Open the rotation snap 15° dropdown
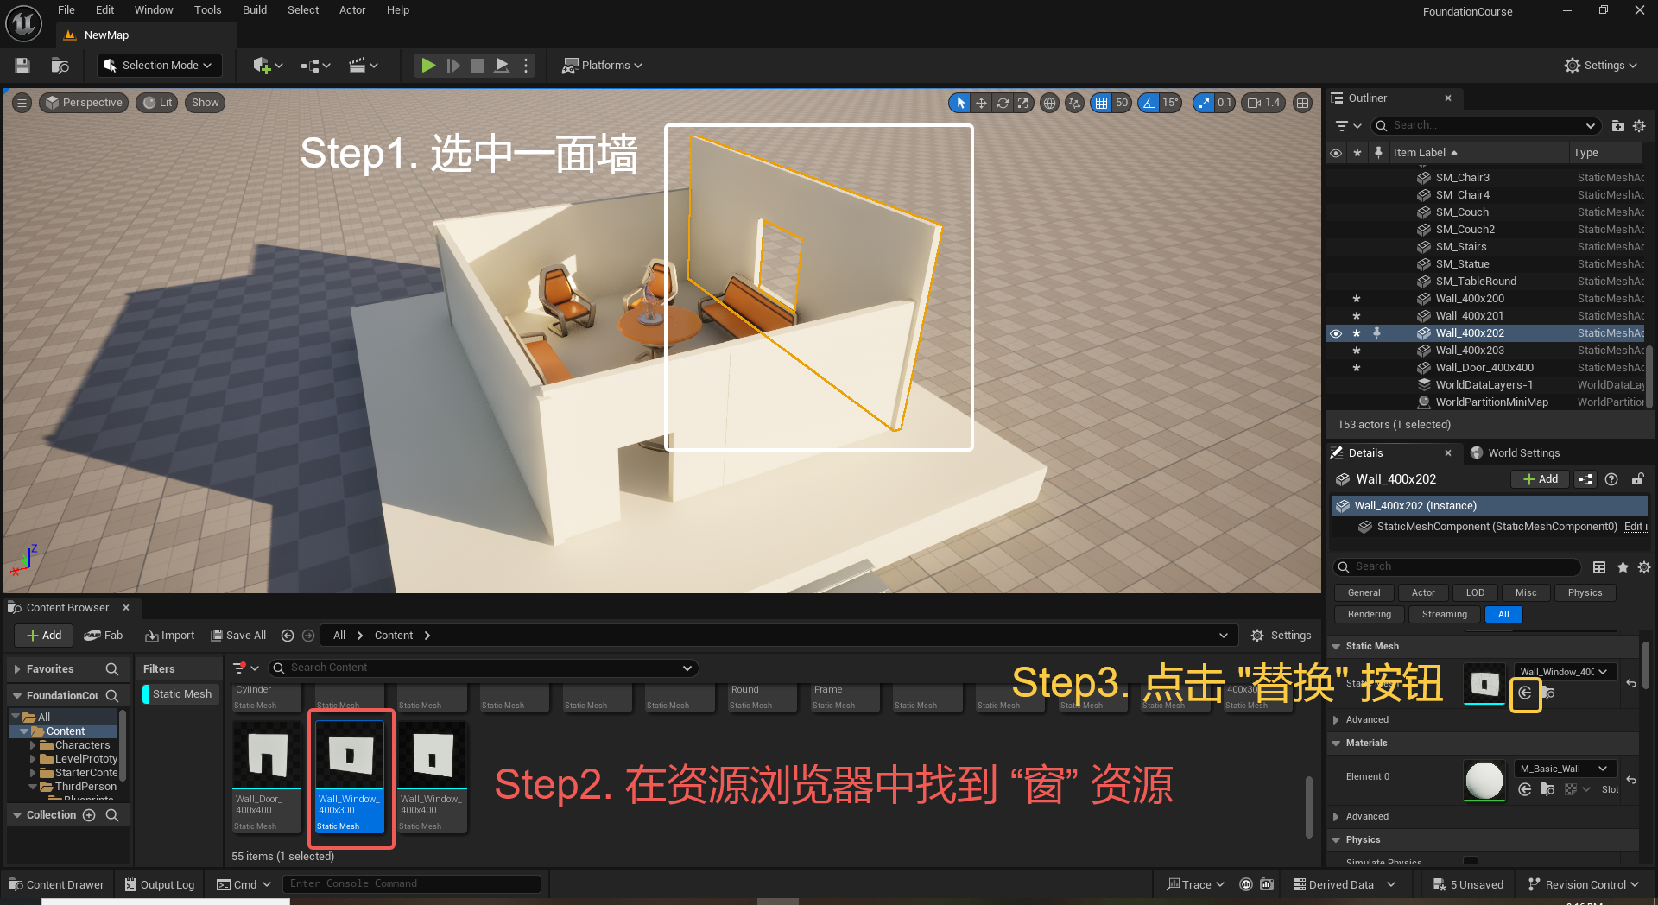This screenshot has width=1658, height=905. pos(1170,103)
